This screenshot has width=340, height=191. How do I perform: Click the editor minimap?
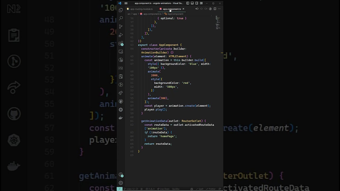[x=218, y=23]
